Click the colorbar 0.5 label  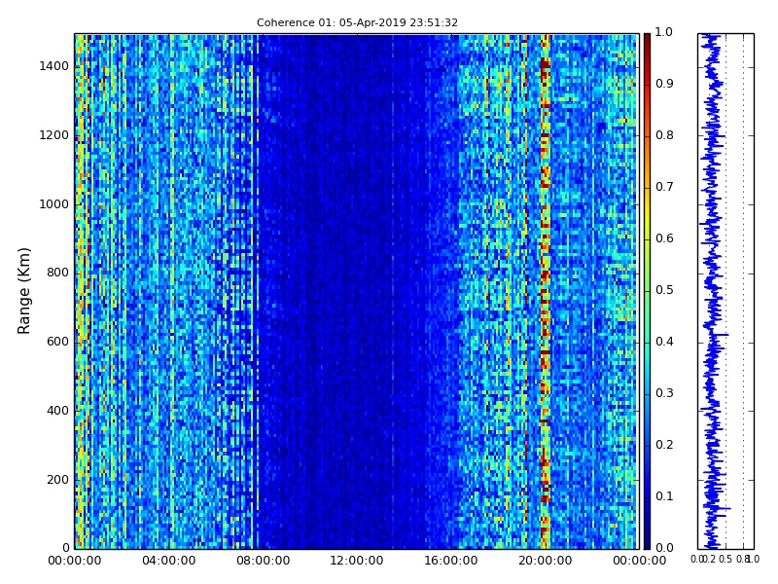(664, 290)
